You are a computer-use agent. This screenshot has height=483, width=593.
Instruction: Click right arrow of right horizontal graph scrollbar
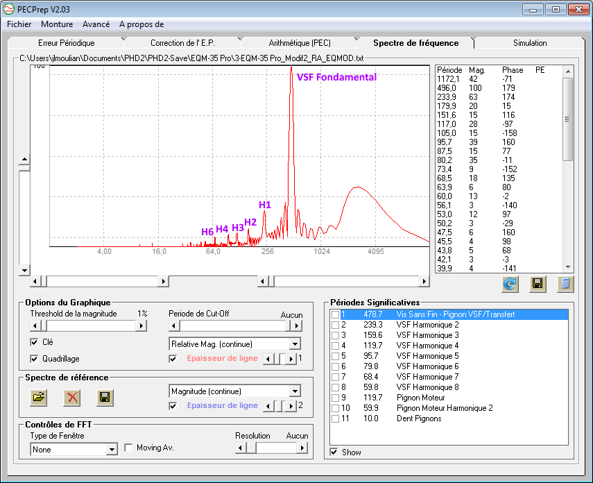(424, 281)
